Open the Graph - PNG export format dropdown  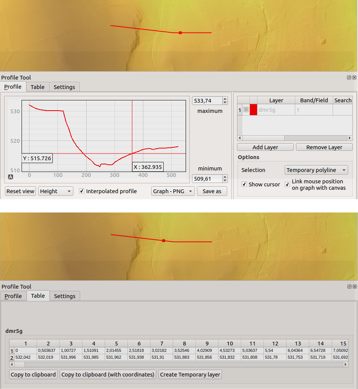coord(173,191)
